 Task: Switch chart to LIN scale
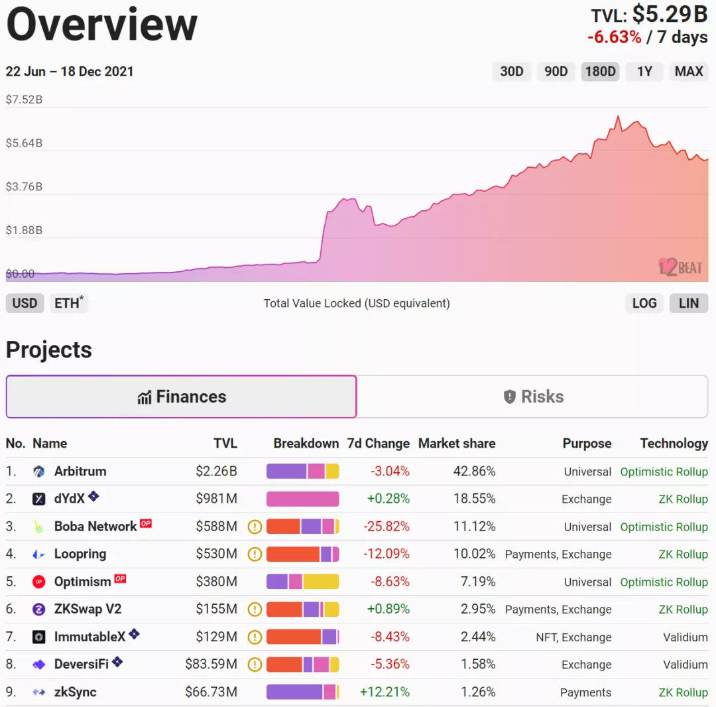click(689, 303)
